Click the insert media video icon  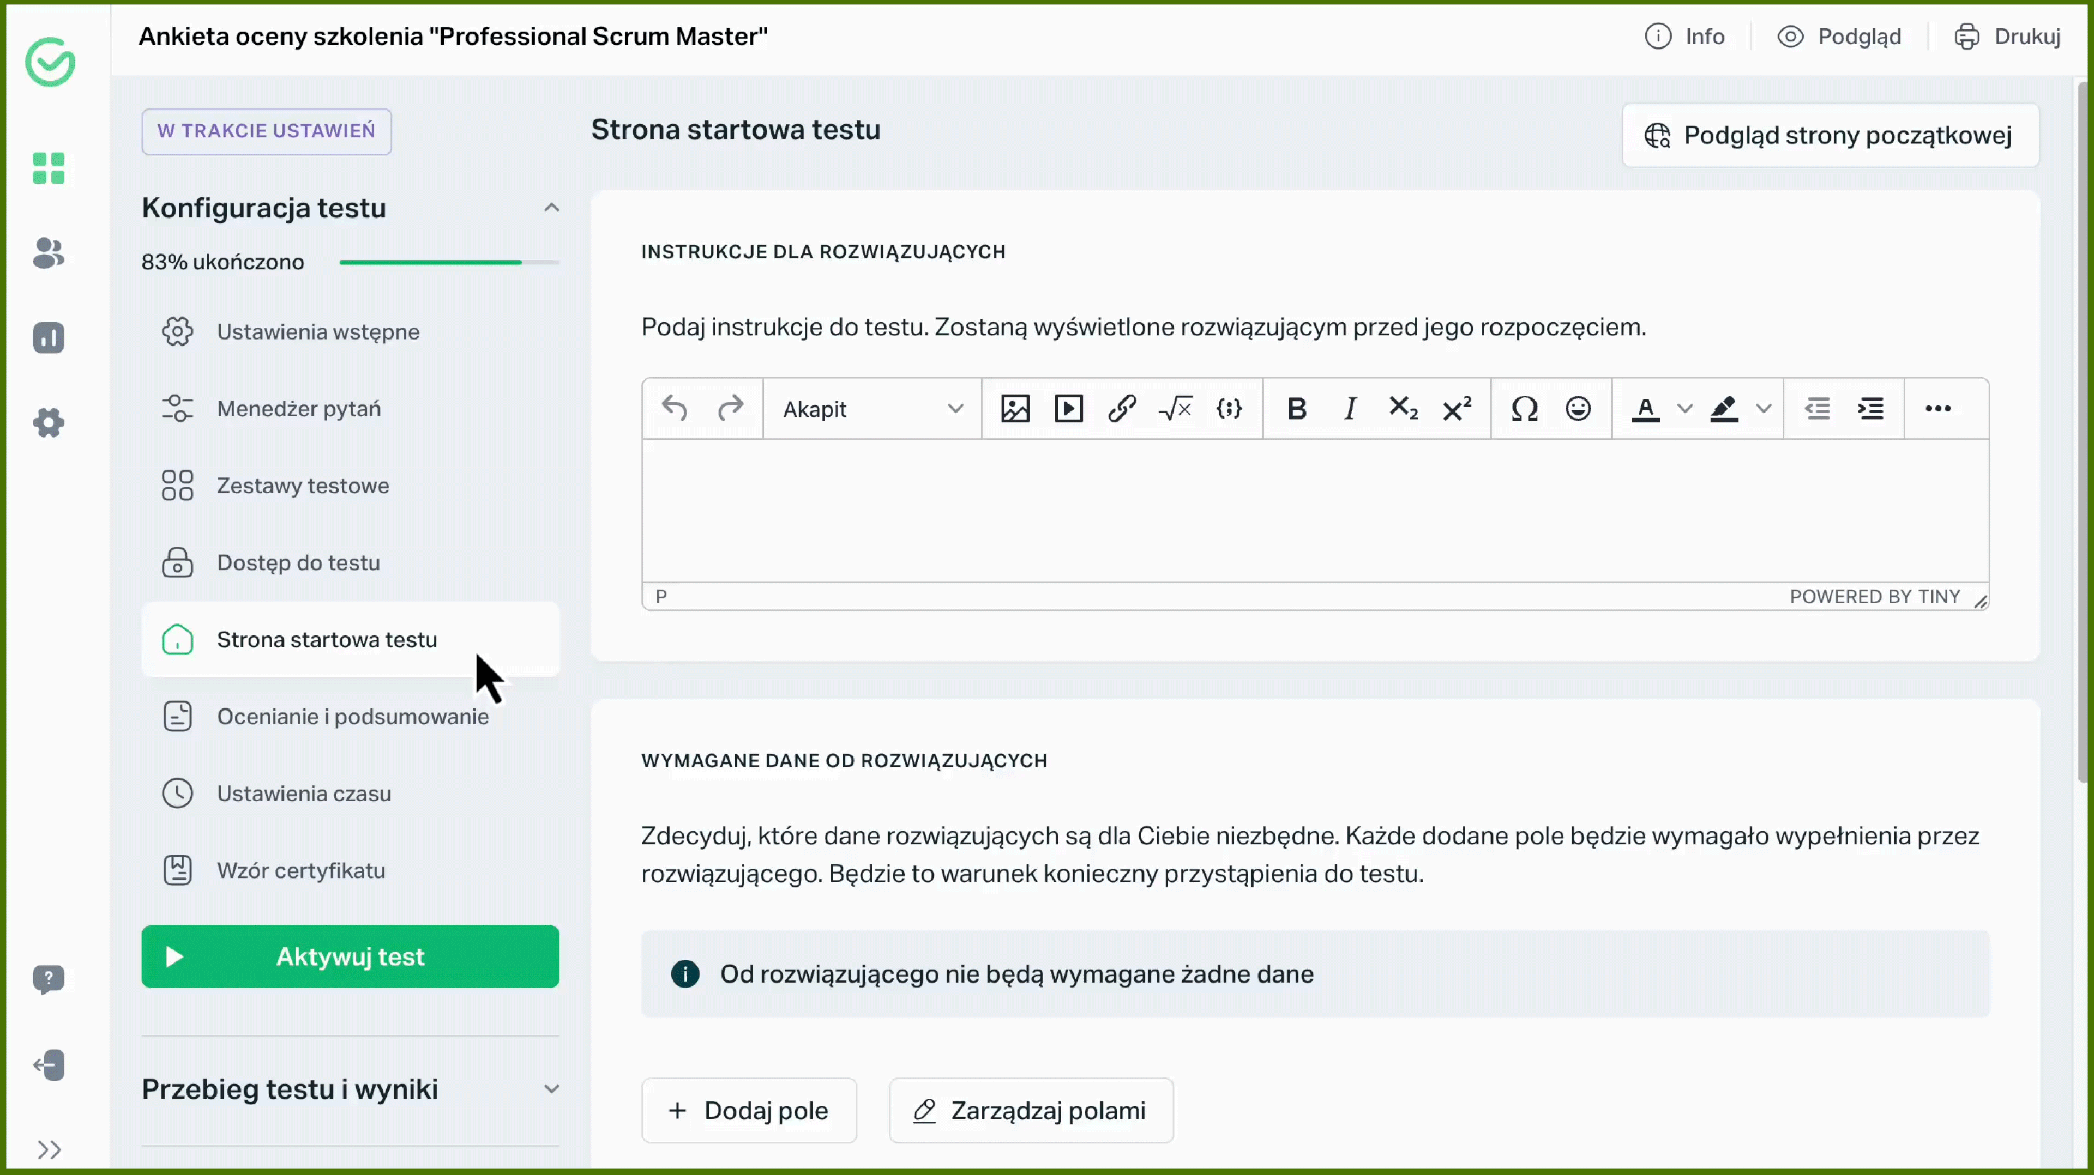[1068, 409]
